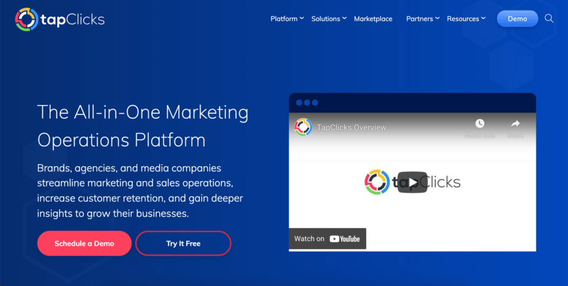The image size is (568, 286).
Task: Click the Share arrow icon on video
Action: [x=515, y=124]
